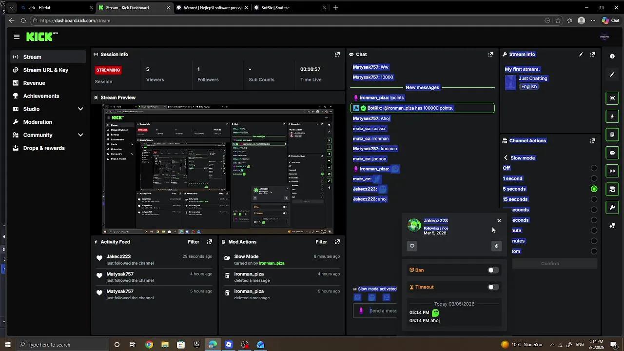Toggle the Timeout switch for Jakecz223

click(493, 287)
